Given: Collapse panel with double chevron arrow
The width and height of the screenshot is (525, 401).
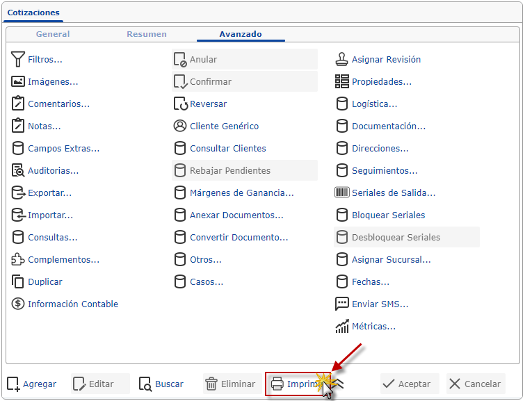Looking at the screenshot, I should point(339,384).
